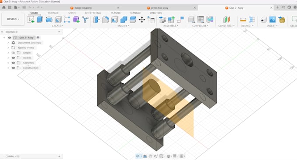The width and height of the screenshot is (297, 160).
Task: Click the purple Create Form icon
Action: click(76, 20)
